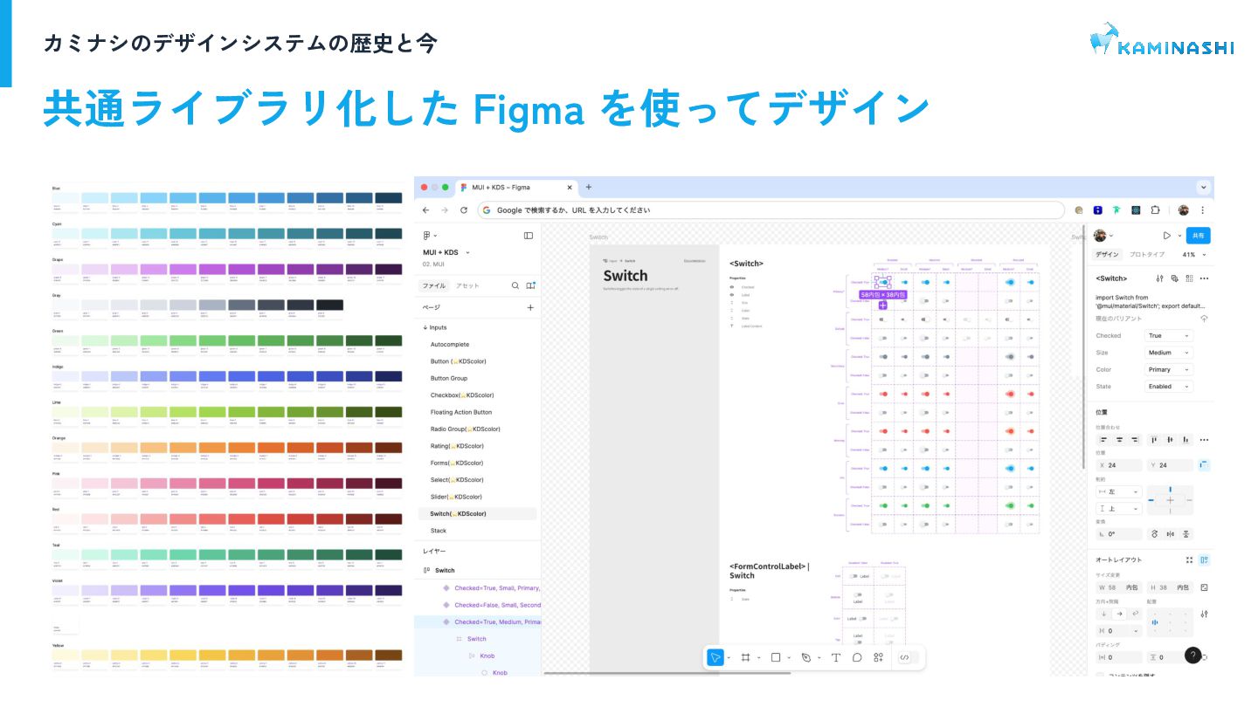Open the Checked variant dropdown
The height and width of the screenshot is (707, 1258).
click(1169, 335)
